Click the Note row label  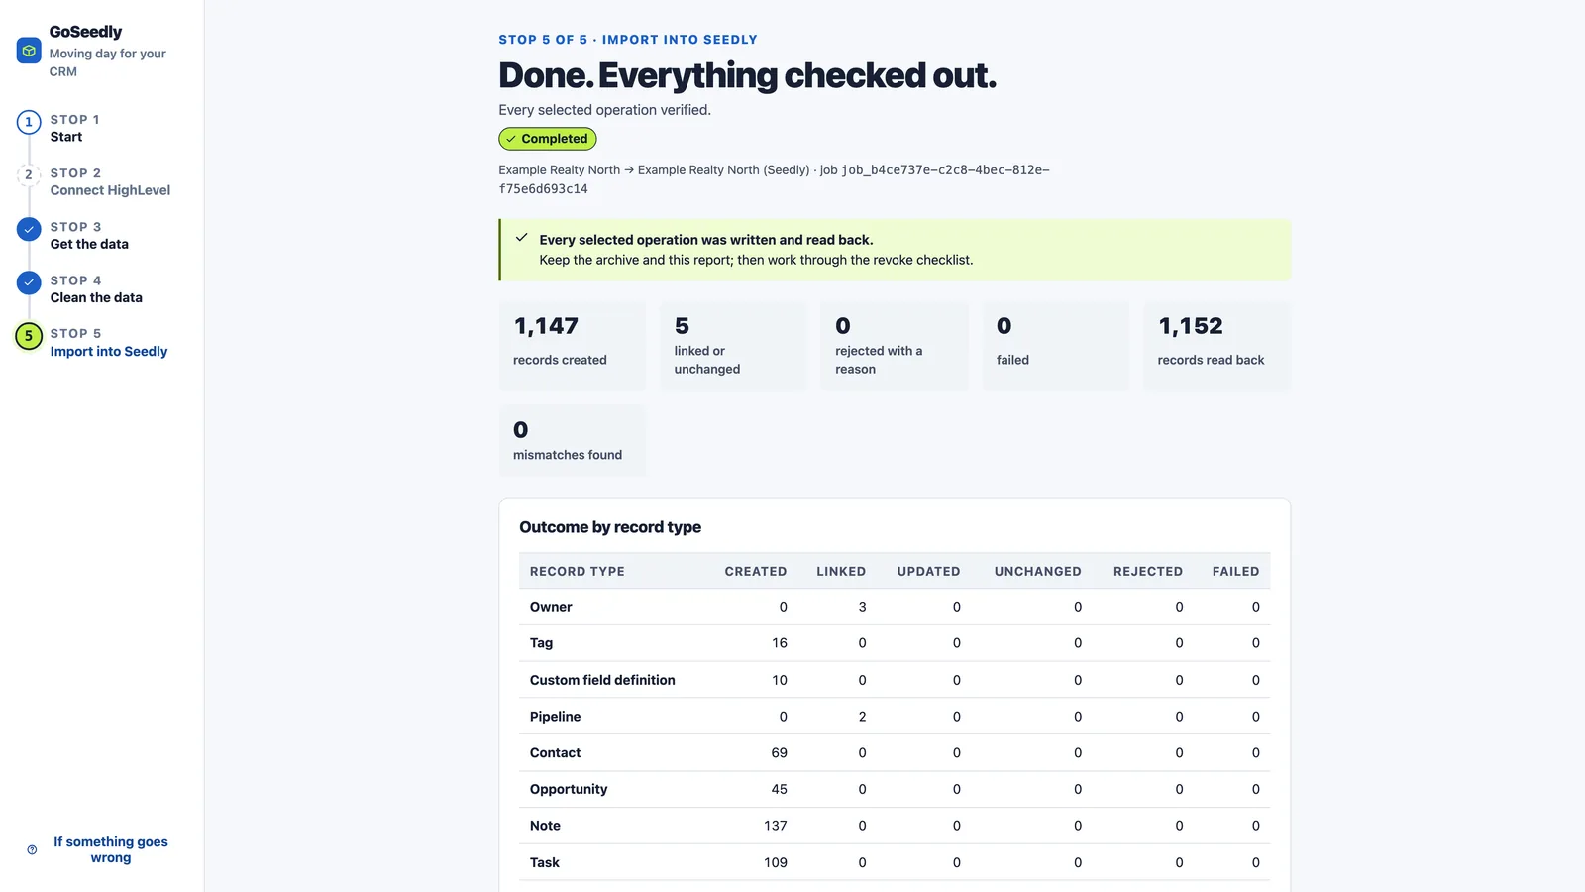(x=545, y=826)
